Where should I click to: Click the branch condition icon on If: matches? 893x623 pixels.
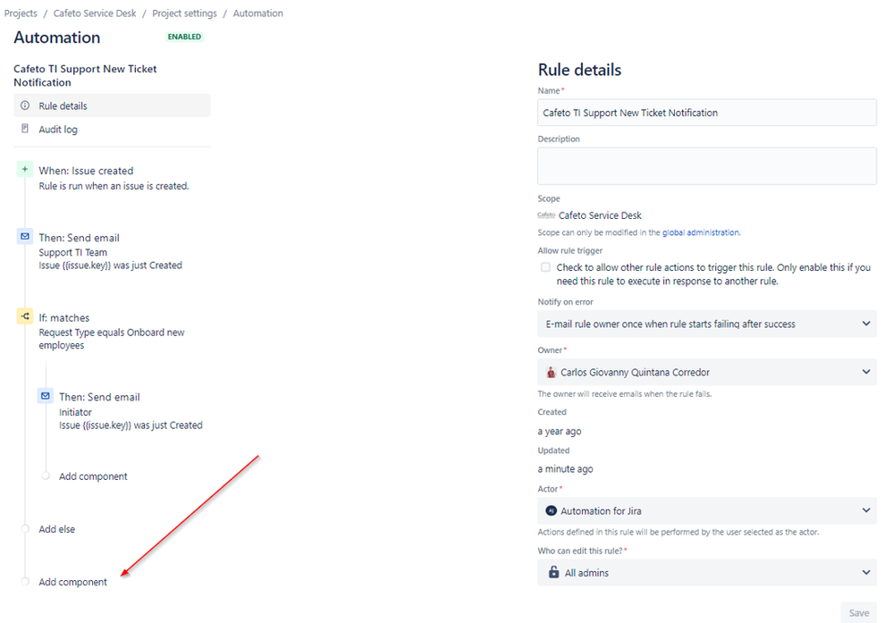[23, 316]
